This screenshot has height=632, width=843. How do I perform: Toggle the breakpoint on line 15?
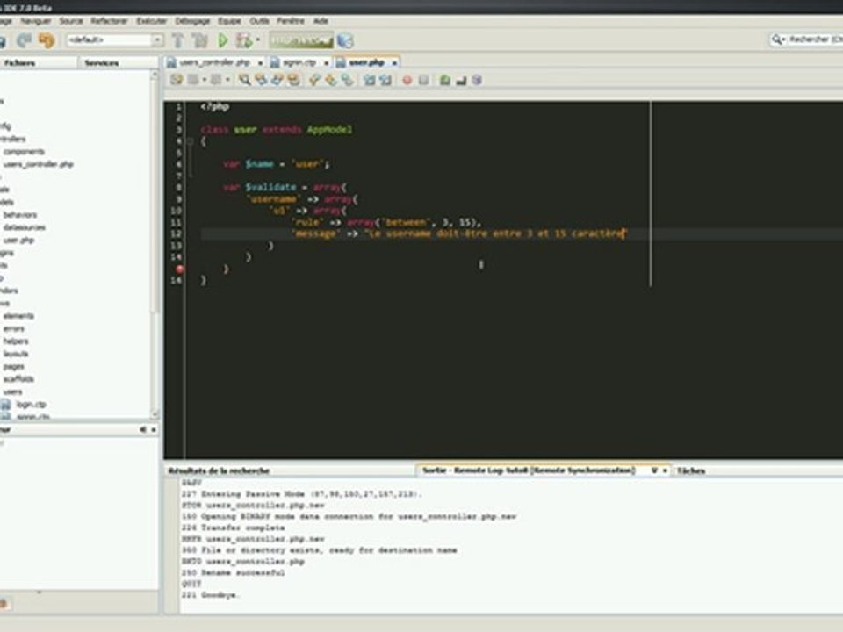(179, 269)
